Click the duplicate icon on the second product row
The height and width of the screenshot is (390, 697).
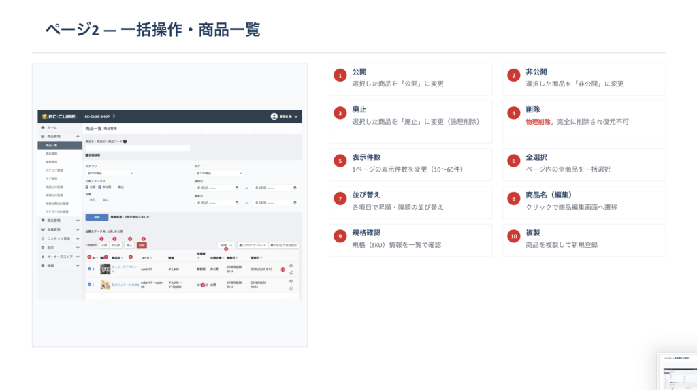coord(291,288)
